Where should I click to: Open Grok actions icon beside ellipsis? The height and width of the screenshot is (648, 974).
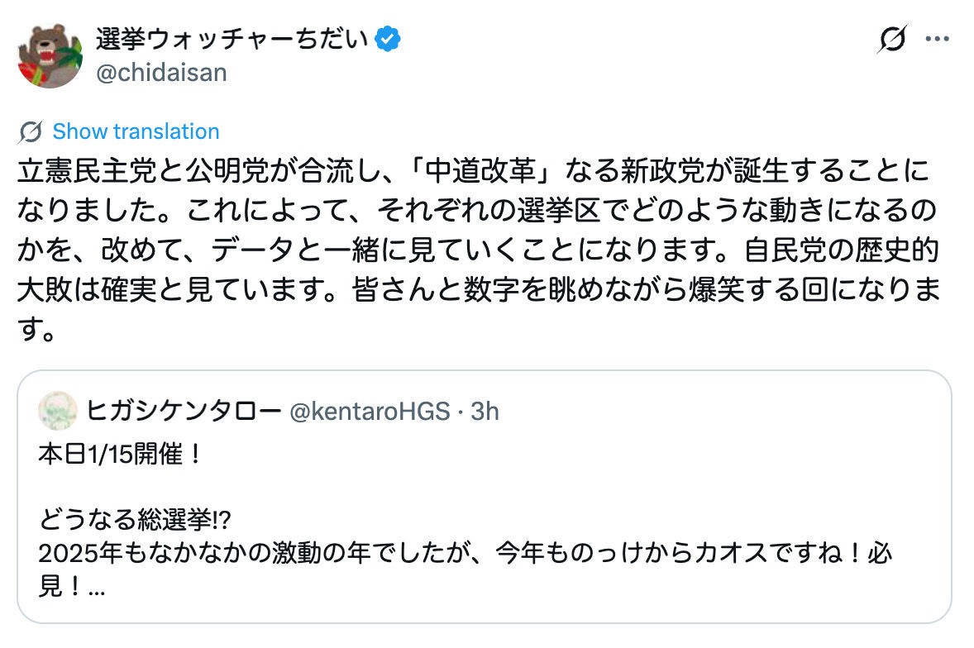click(x=892, y=39)
